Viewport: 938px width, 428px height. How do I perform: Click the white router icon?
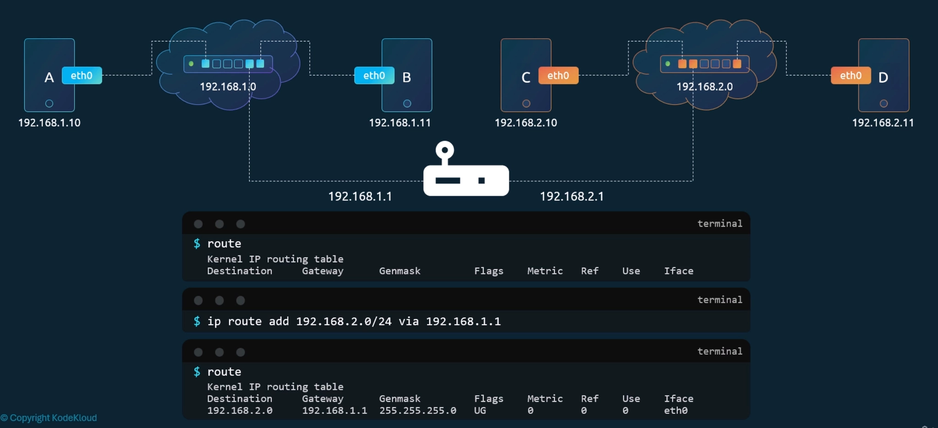466,169
